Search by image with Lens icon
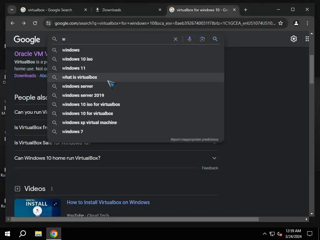The width and height of the screenshot is (320, 240). tap(202, 39)
